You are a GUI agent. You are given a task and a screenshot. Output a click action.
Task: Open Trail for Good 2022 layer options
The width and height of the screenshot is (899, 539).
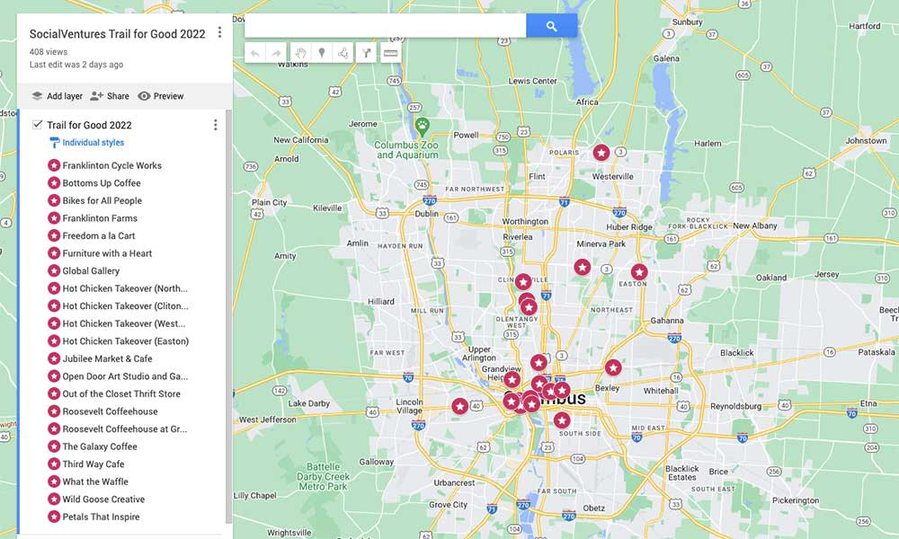[215, 125]
